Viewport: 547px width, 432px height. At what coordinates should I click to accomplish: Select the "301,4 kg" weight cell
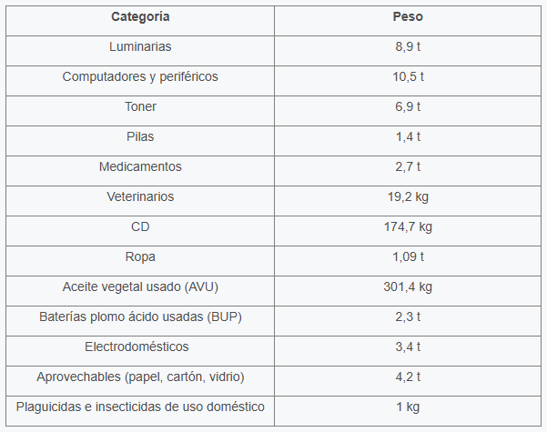click(408, 286)
